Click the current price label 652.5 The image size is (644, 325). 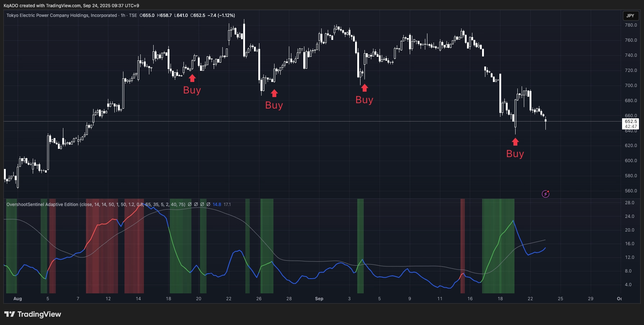pyautogui.click(x=631, y=122)
